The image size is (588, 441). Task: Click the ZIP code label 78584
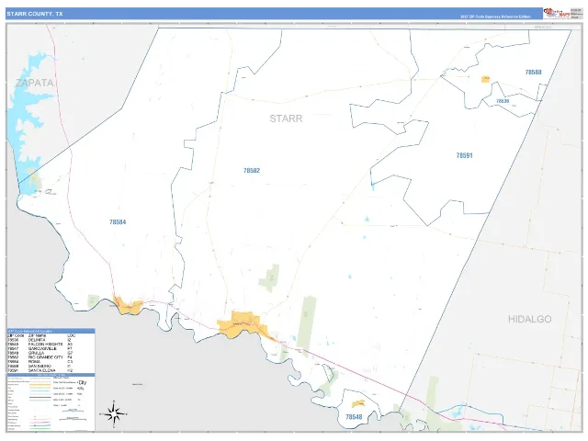point(118,222)
